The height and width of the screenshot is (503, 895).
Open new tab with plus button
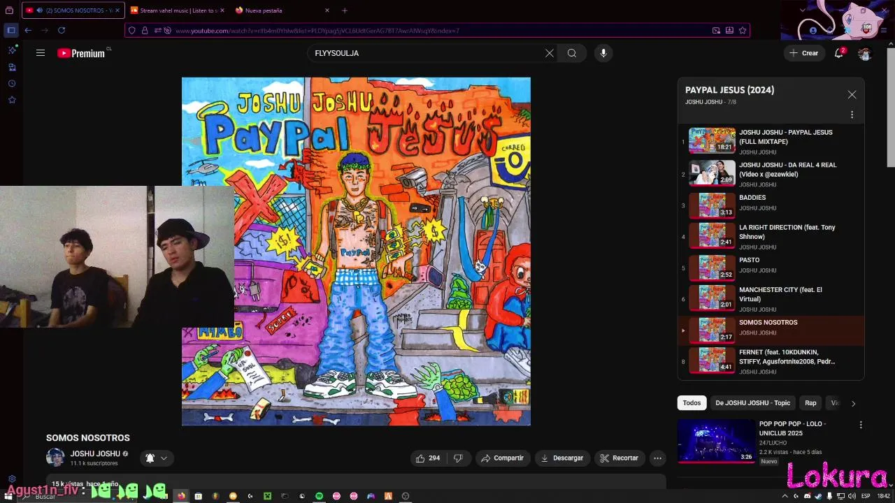(x=345, y=10)
